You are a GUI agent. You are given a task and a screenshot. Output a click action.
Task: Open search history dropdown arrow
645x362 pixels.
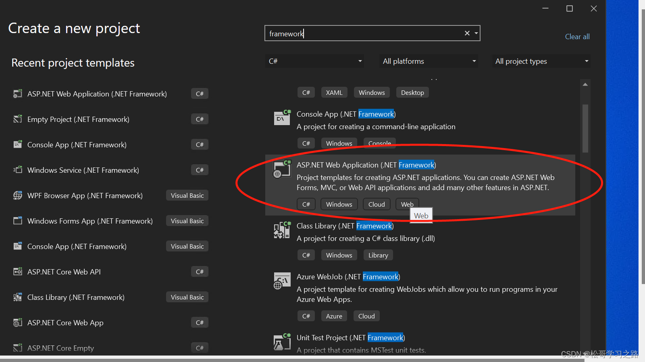pos(476,33)
